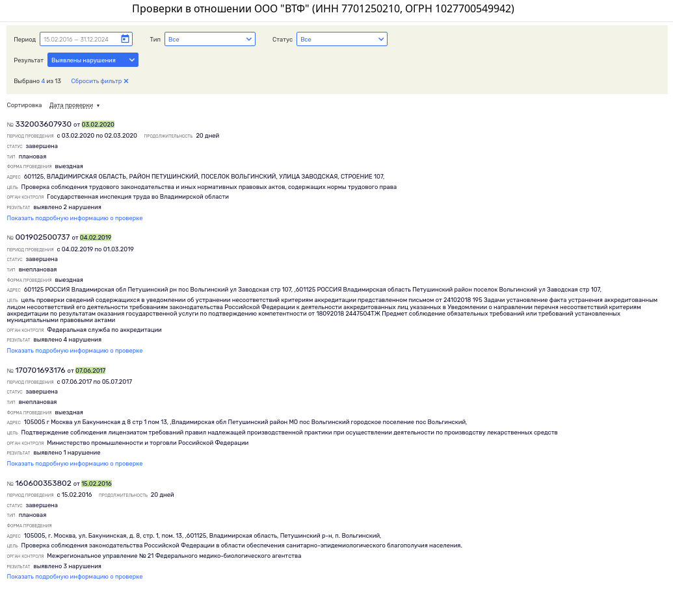This screenshot has height=589, width=673.
Task: Click the highlighted date 07.06.2017
Action: pos(90,371)
